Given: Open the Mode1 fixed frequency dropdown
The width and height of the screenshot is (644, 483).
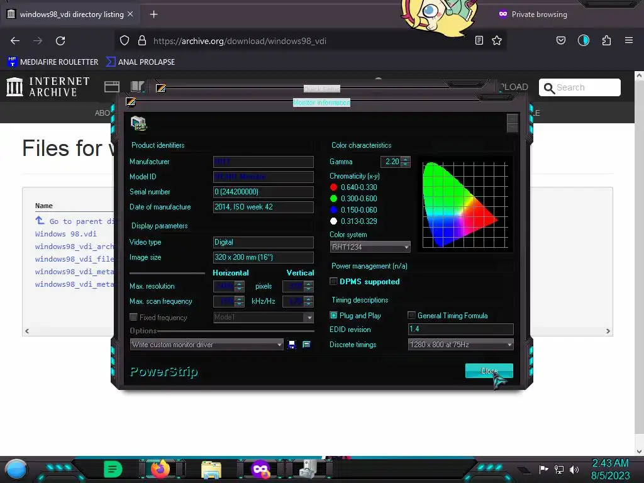Looking at the screenshot, I should tap(264, 317).
